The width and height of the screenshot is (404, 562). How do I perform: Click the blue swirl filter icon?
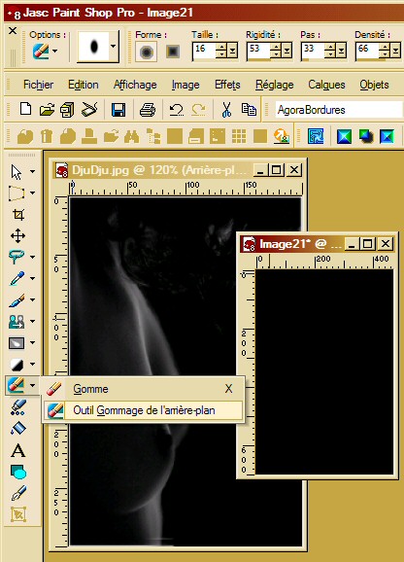[x=316, y=136]
